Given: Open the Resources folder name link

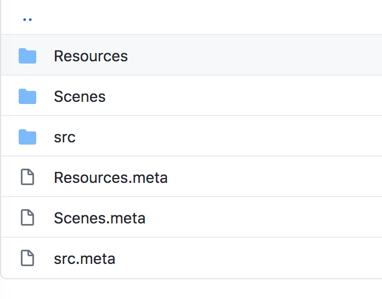Looking at the screenshot, I should coord(91,56).
